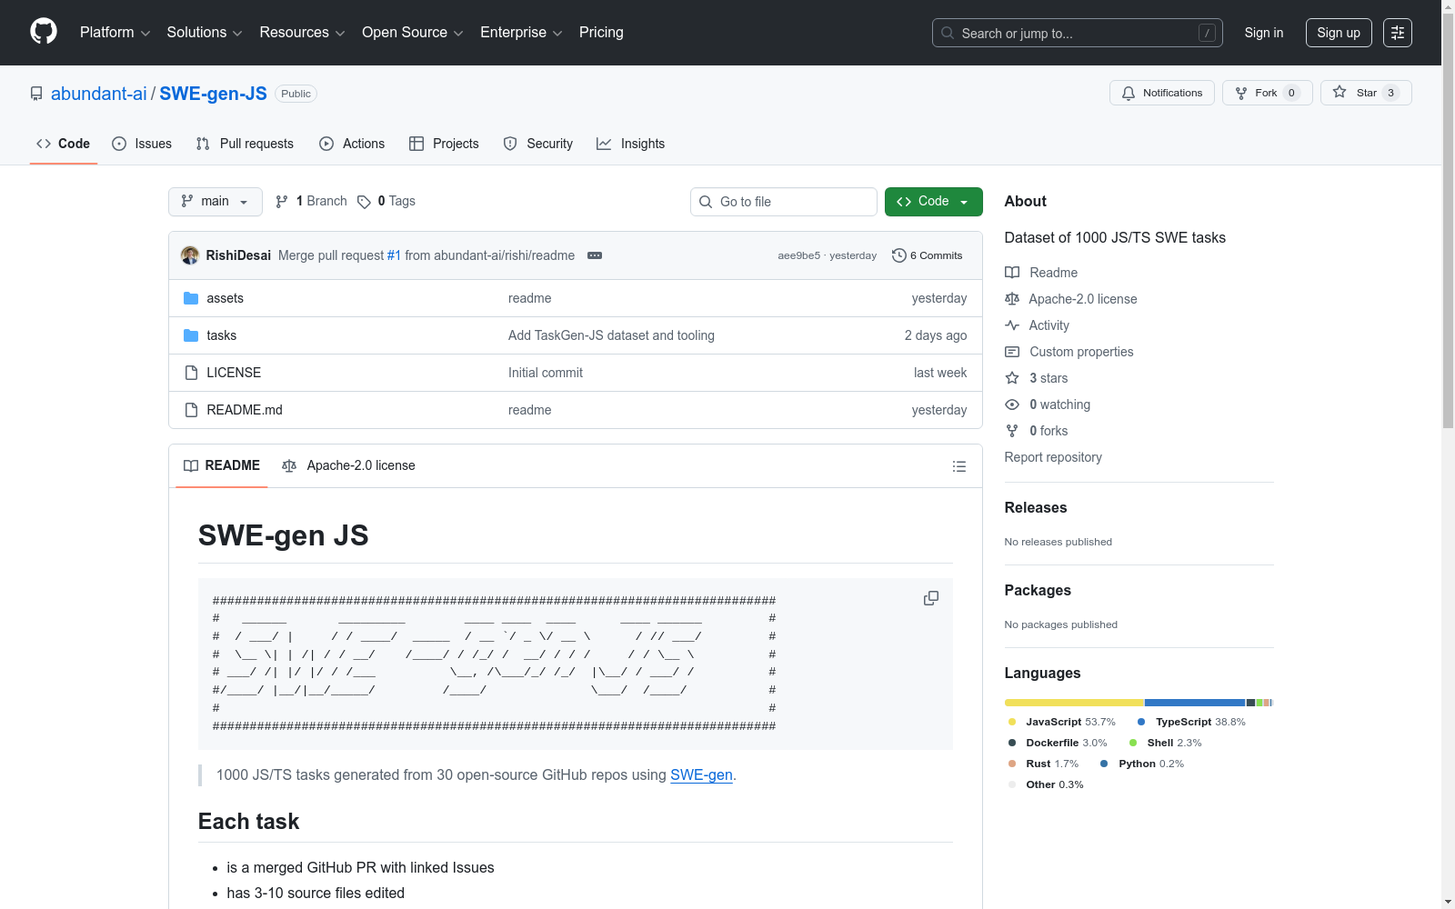The height and width of the screenshot is (909, 1455).
Task: Open the README outline list icon
Action: 959,466
